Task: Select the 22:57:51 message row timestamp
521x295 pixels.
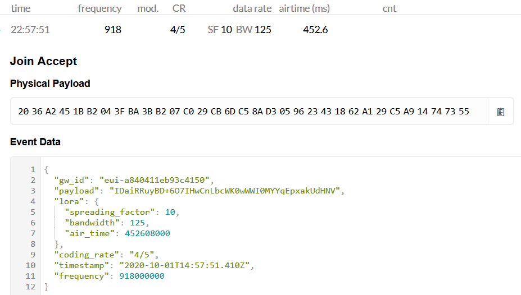Action: click(30, 30)
